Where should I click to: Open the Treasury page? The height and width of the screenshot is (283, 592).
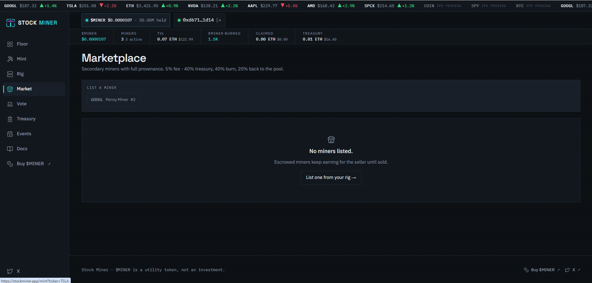coord(34,119)
